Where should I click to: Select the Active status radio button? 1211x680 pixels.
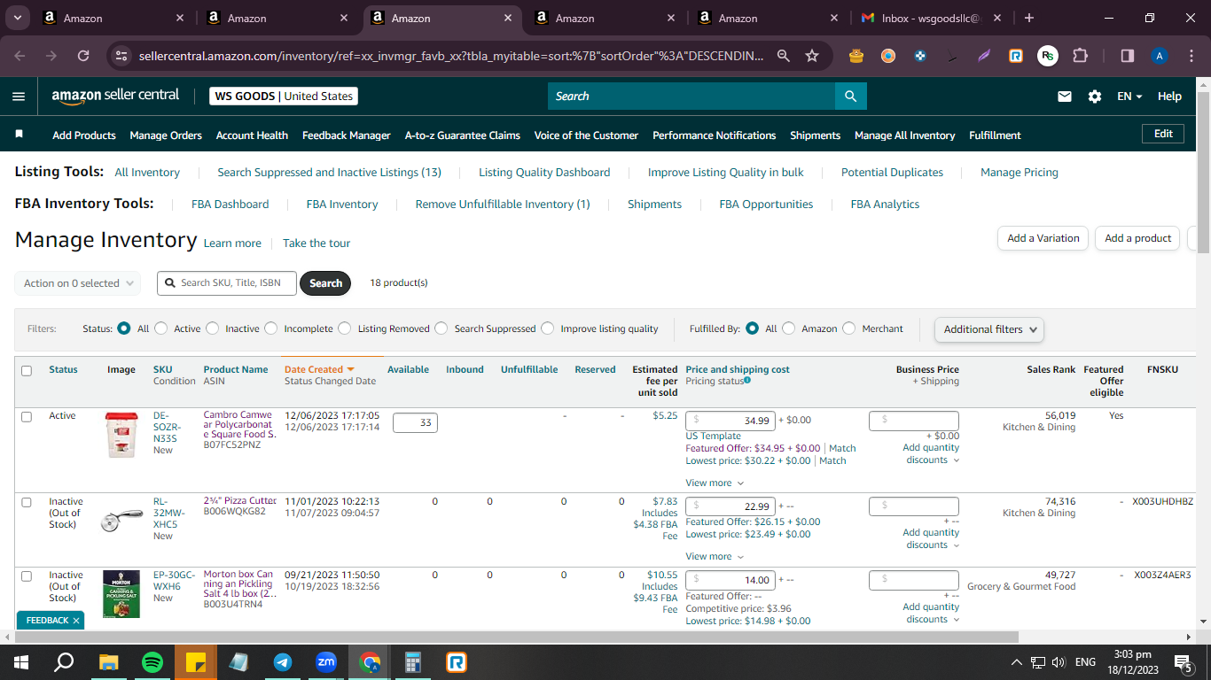pos(160,328)
